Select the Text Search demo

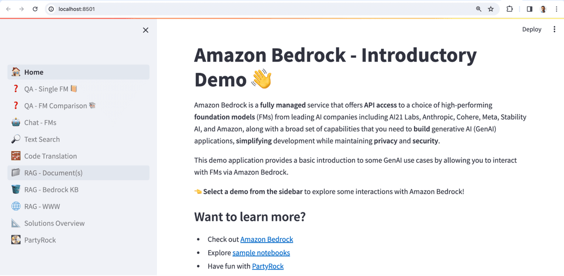(41, 139)
